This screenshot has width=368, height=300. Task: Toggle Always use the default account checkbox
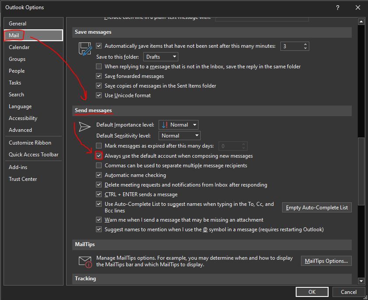99,156
